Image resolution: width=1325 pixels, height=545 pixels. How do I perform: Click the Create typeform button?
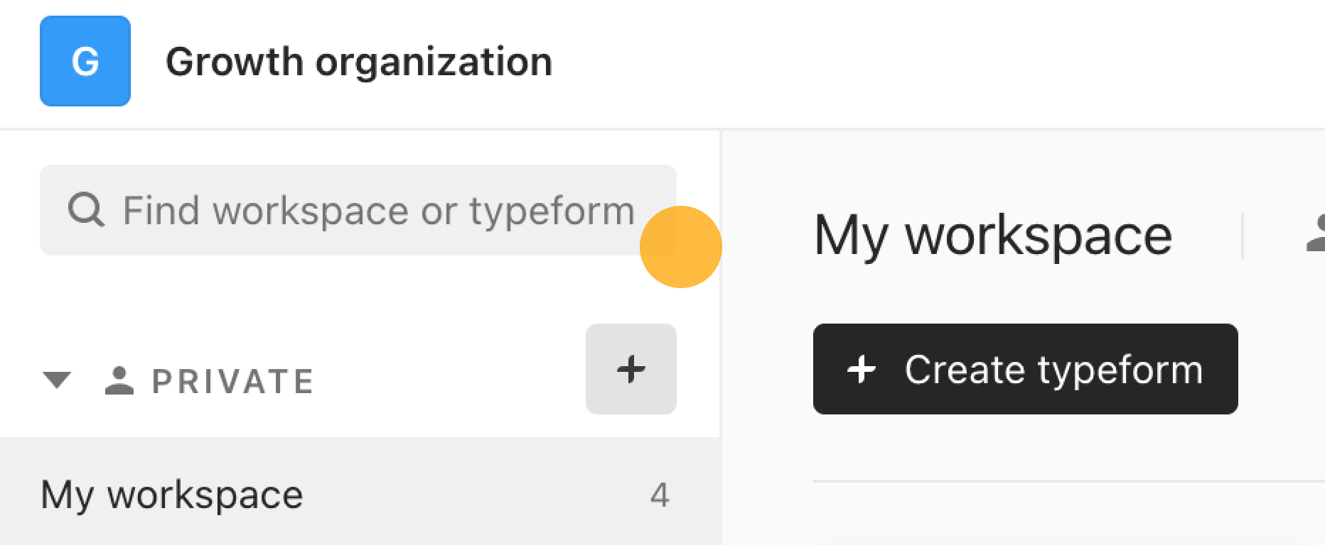click(x=1026, y=369)
